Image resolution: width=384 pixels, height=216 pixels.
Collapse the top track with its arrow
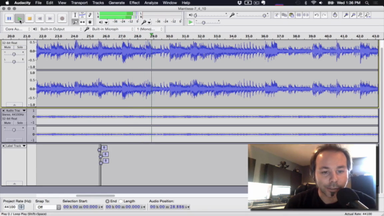pos(14,104)
